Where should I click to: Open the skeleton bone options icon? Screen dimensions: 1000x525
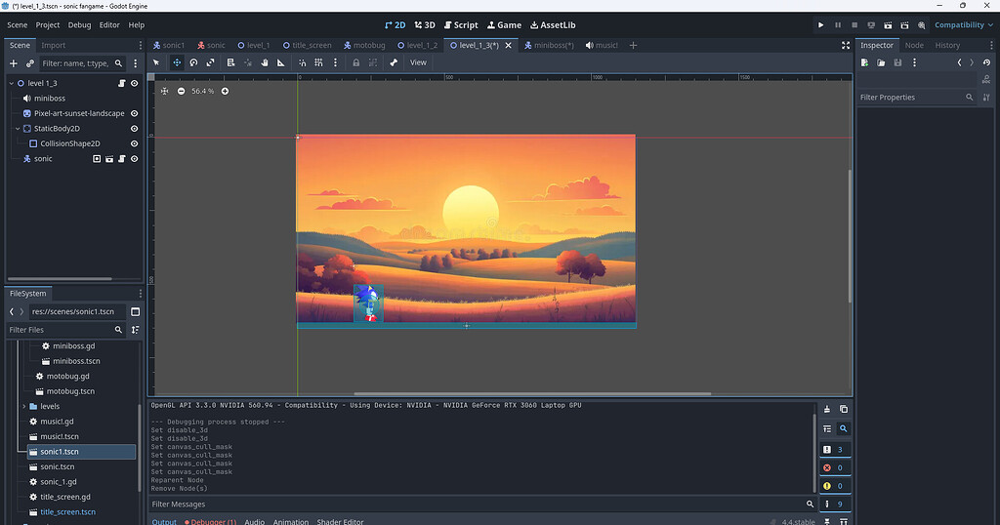[x=394, y=62]
